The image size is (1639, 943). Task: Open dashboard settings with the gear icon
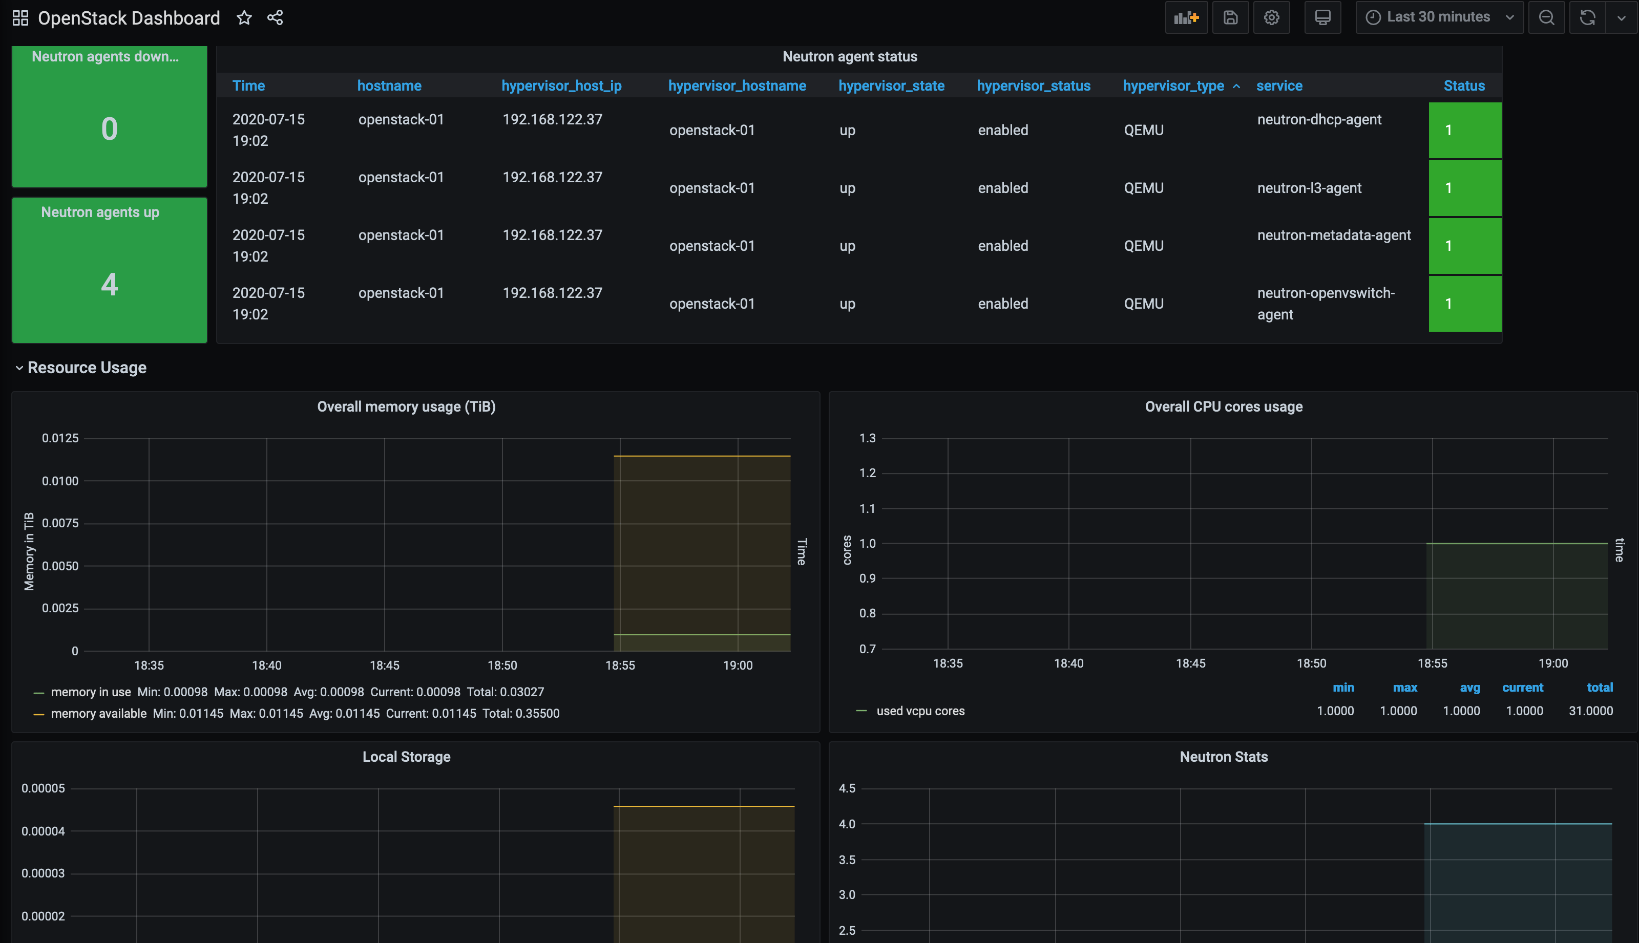point(1272,17)
